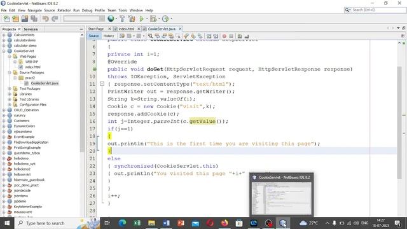Run the project with green play icon
The width and height of the screenshot is (407, 229).
click(x=141, y=18)
